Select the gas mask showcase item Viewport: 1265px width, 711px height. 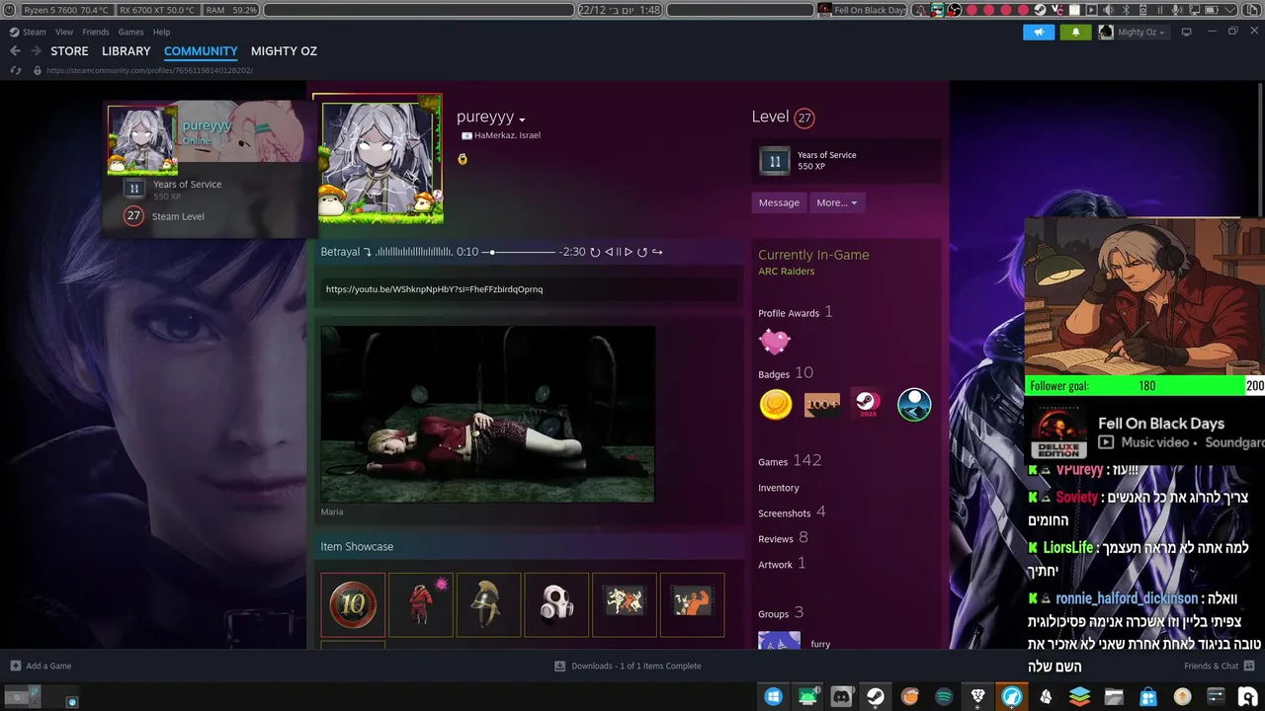tap(556, 604)
